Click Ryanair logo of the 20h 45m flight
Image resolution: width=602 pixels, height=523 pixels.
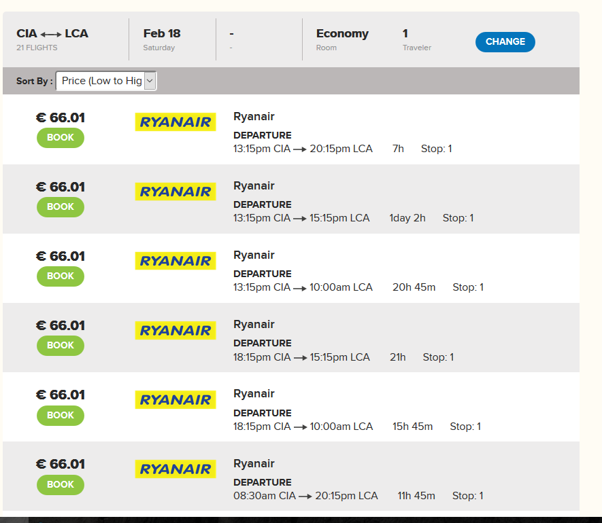click(175, 261)
